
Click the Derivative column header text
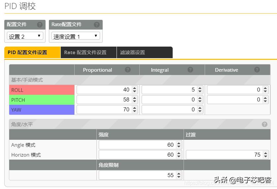226,70
